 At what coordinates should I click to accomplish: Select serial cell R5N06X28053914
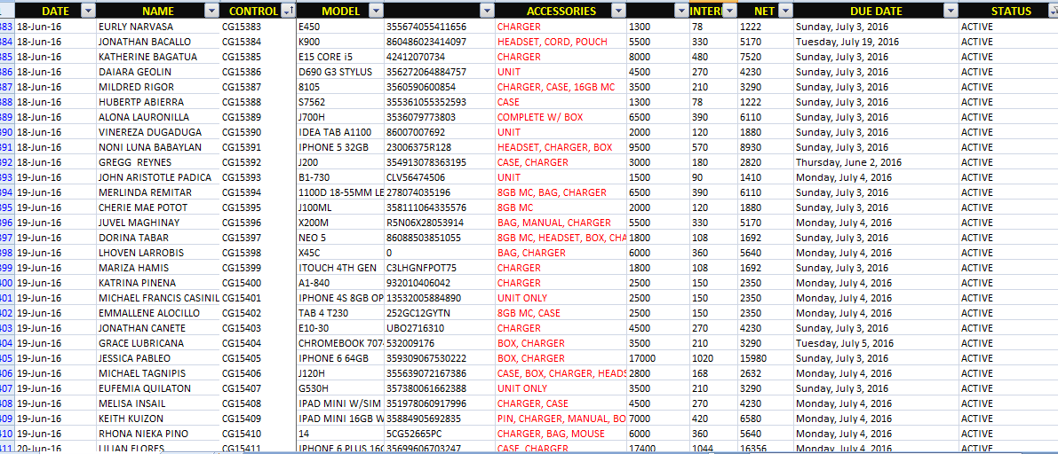point(439,223)
